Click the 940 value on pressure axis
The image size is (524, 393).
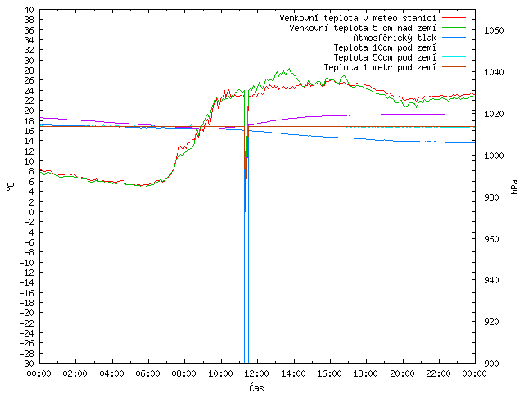[491, 280]
